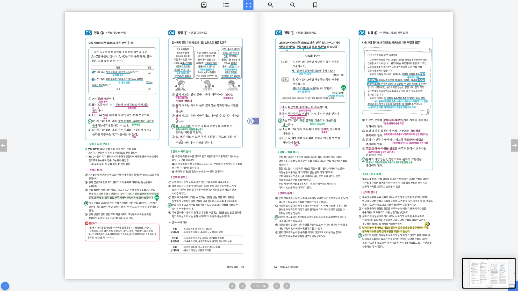
Task: Open the search tool
Action: [293, 5]
